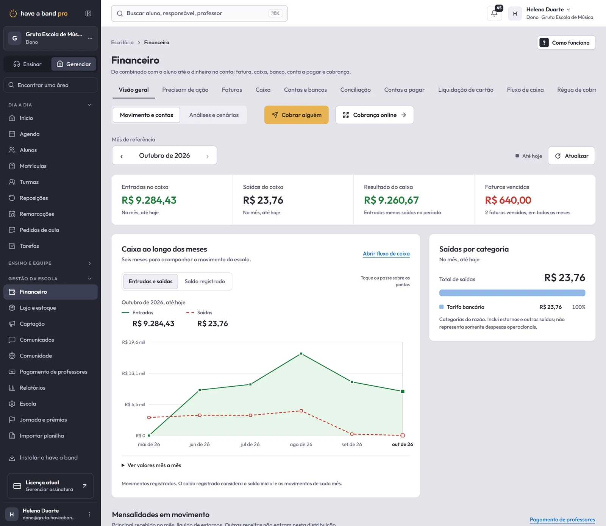The width and height of the screenshot is (606, 526).
Task: Open Helena Duarte account dropdown
Action: (551, 13)
